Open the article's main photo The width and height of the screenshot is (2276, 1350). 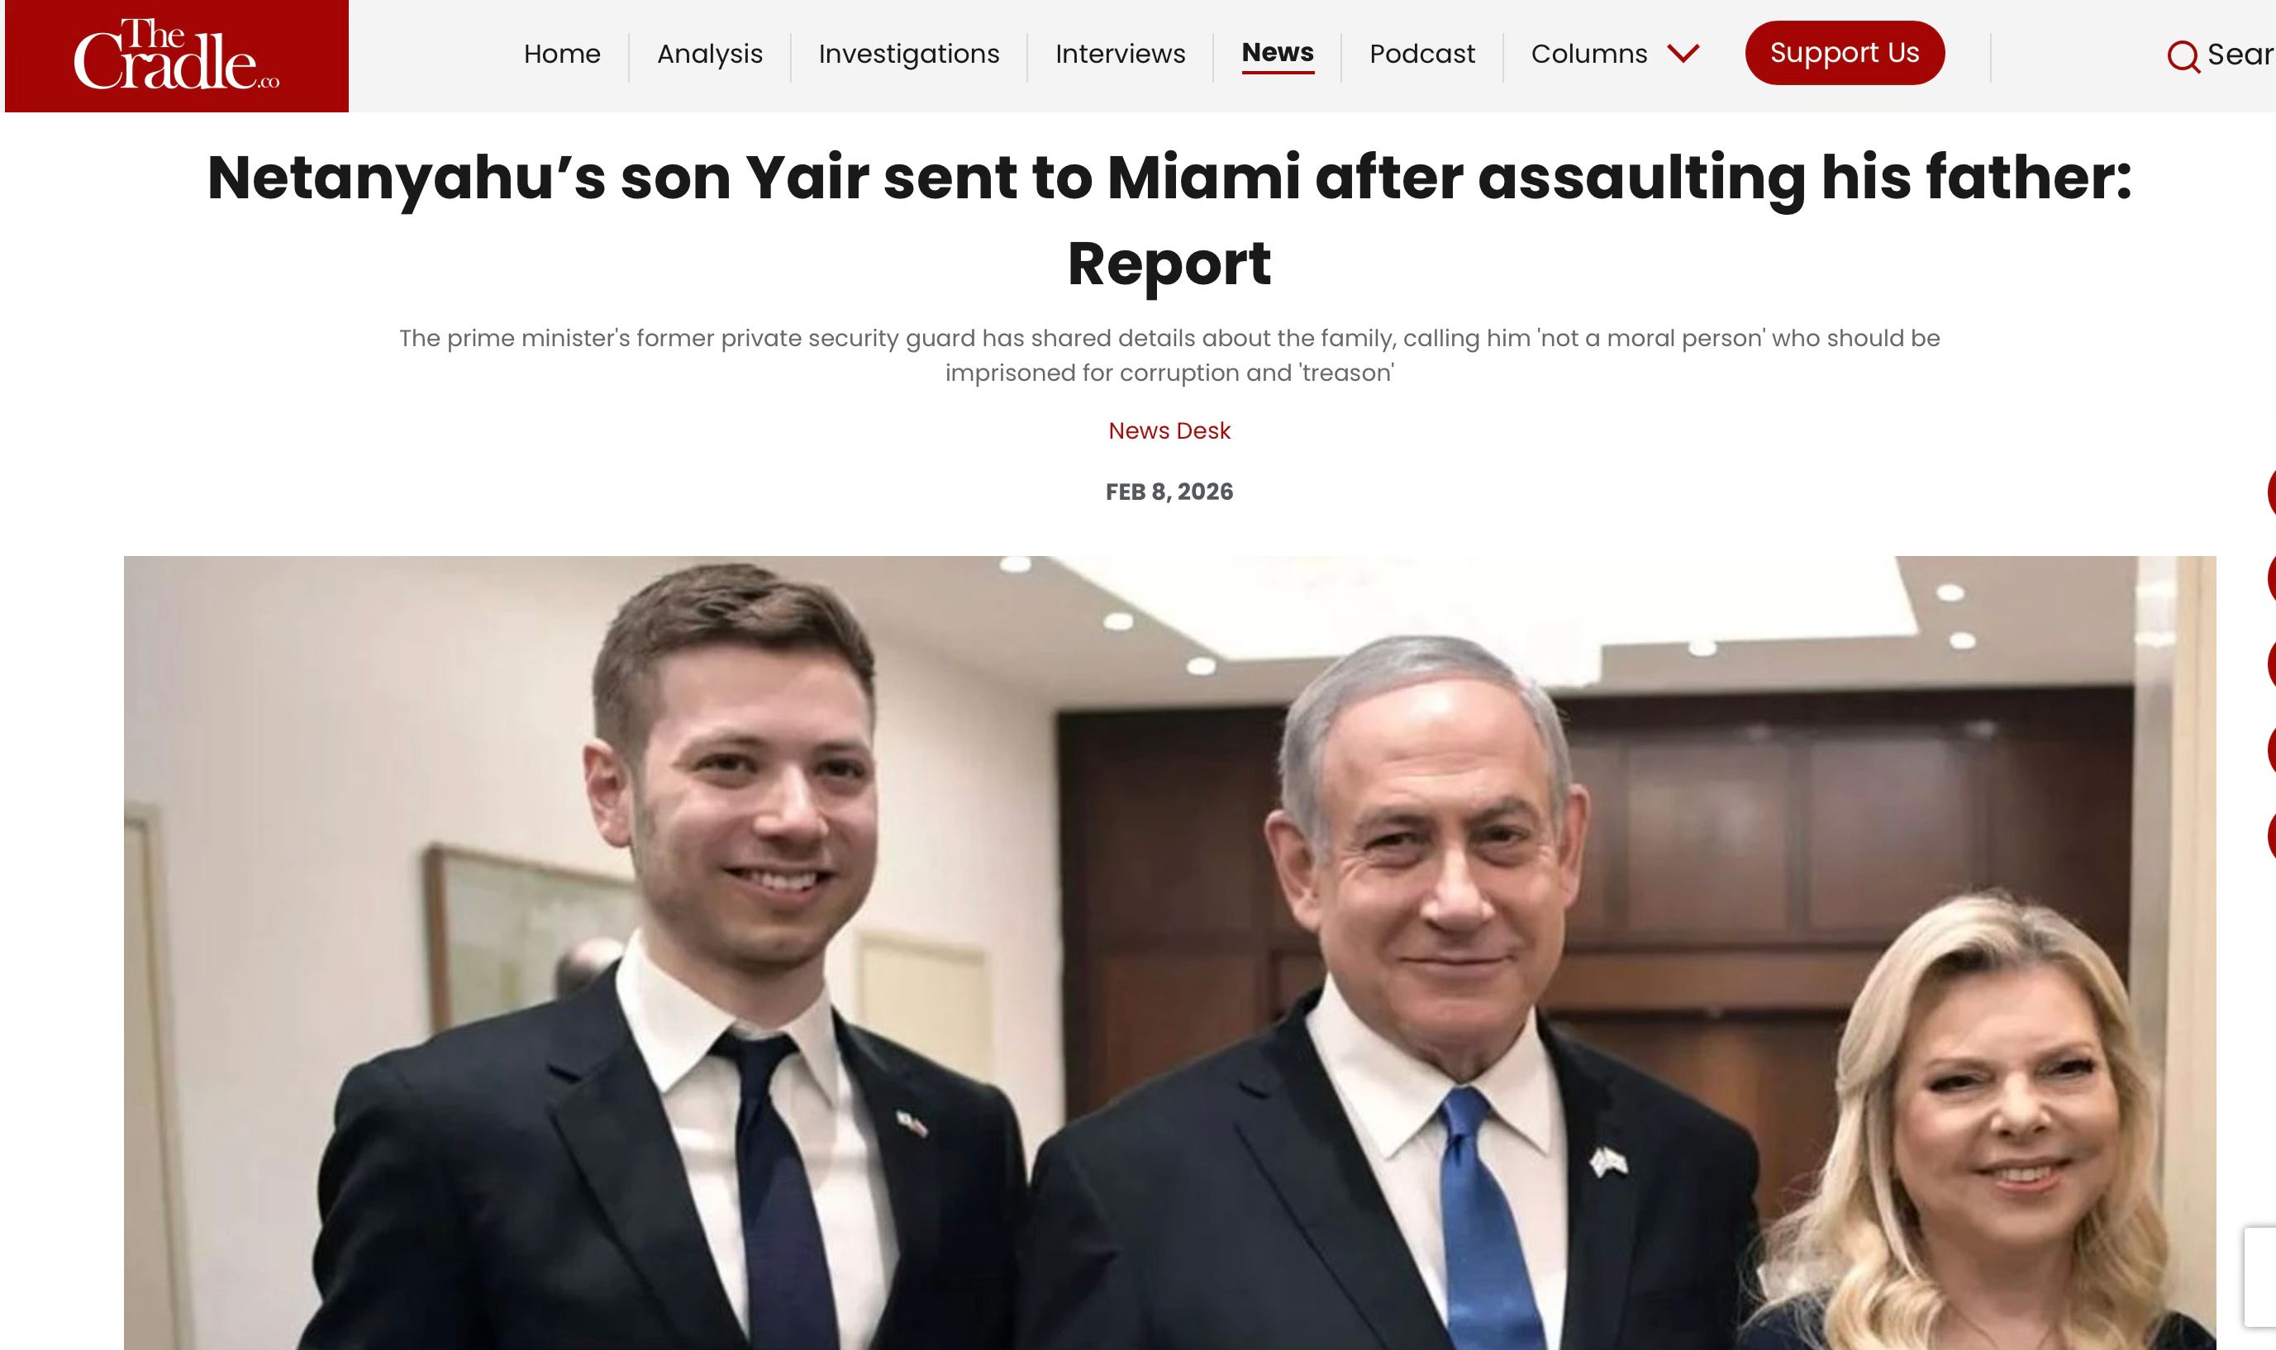[x=1169, y=953]
